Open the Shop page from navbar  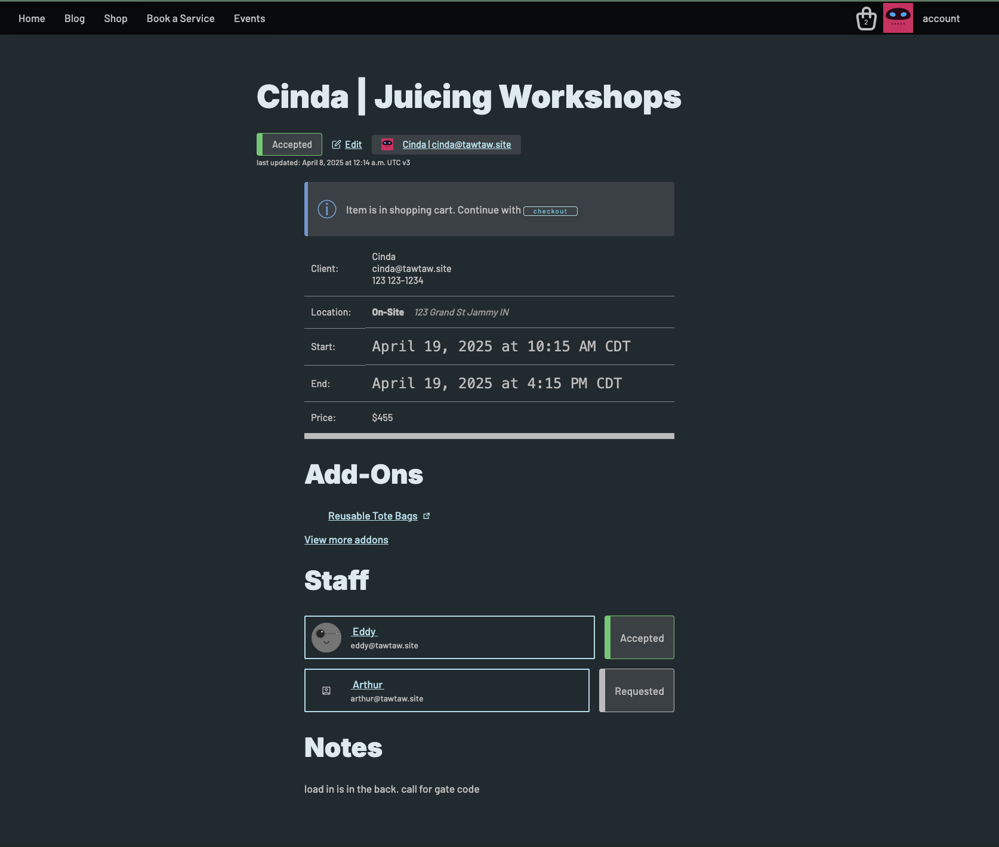click(x=116, y=18)
